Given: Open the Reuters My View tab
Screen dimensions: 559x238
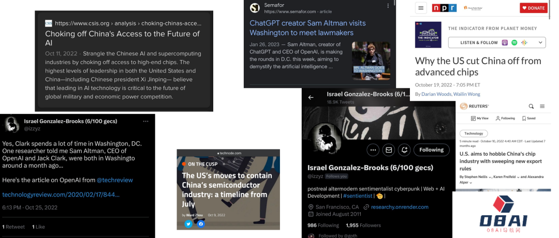Looking at the screenshot, I should [479, 118].
